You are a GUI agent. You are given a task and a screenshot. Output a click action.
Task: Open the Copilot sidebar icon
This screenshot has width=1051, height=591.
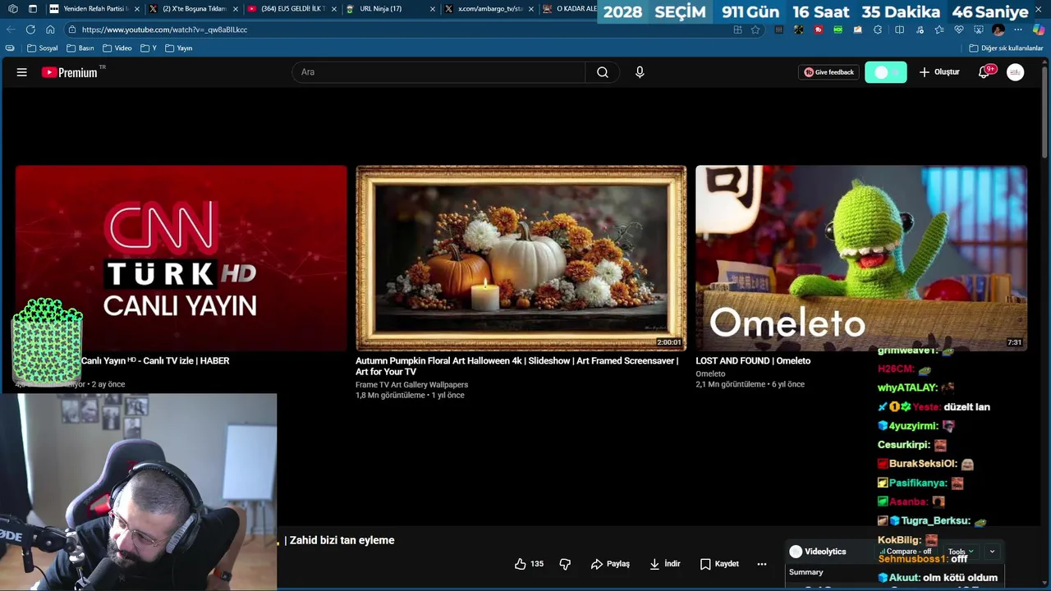(x=1039, y=30)
